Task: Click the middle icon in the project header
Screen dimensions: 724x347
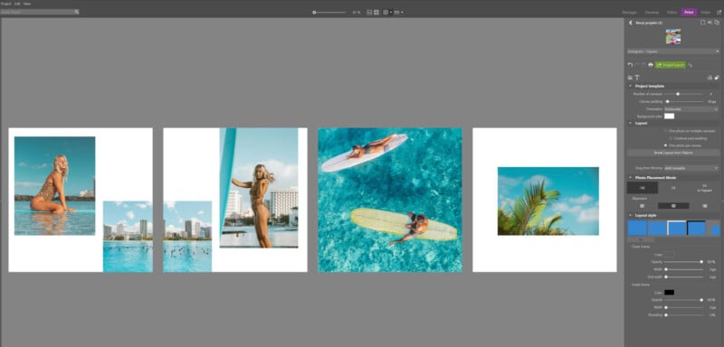Action: tap(710, 23)
